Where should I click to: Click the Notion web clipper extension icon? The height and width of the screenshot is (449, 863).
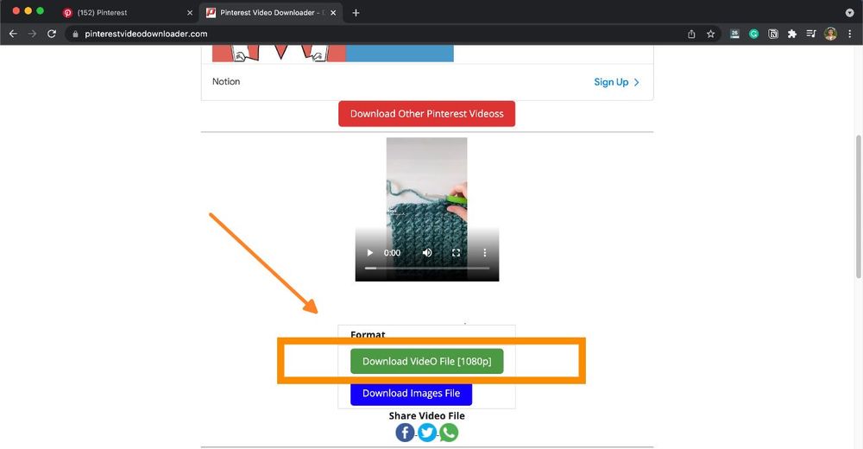[x=772, y=35]
